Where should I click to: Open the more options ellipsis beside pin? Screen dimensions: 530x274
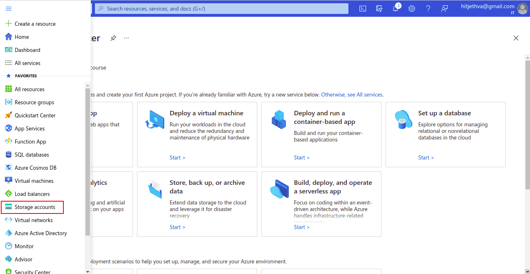pyautogui.click(x=126, y=38)
